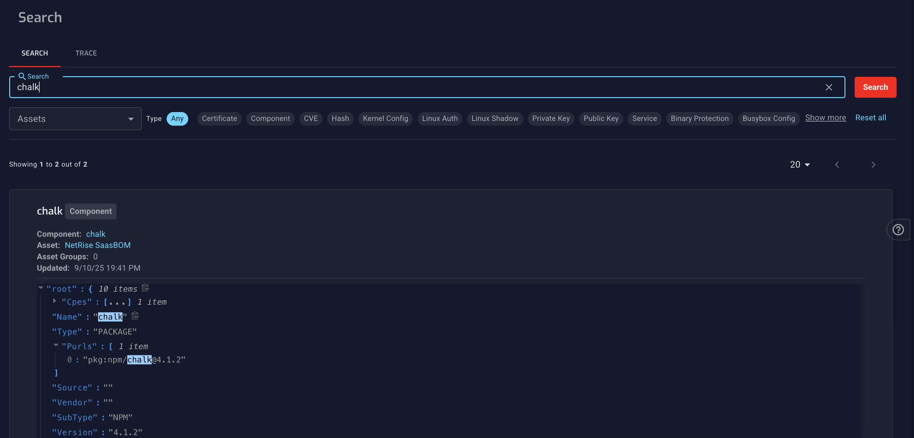Switch to the TRACE tab
The width and height of the screenshot is (914, 438).
(x=86, y=53)
